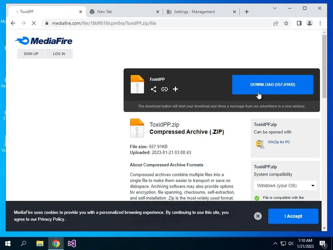Click the I Accept cookies button
Screen dimensions: 333x250
[293, 216]
